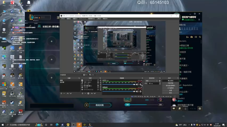The image size is (227, 127).
Task: Open microphone audio settings gear in mixer
Action: point(140,84)
